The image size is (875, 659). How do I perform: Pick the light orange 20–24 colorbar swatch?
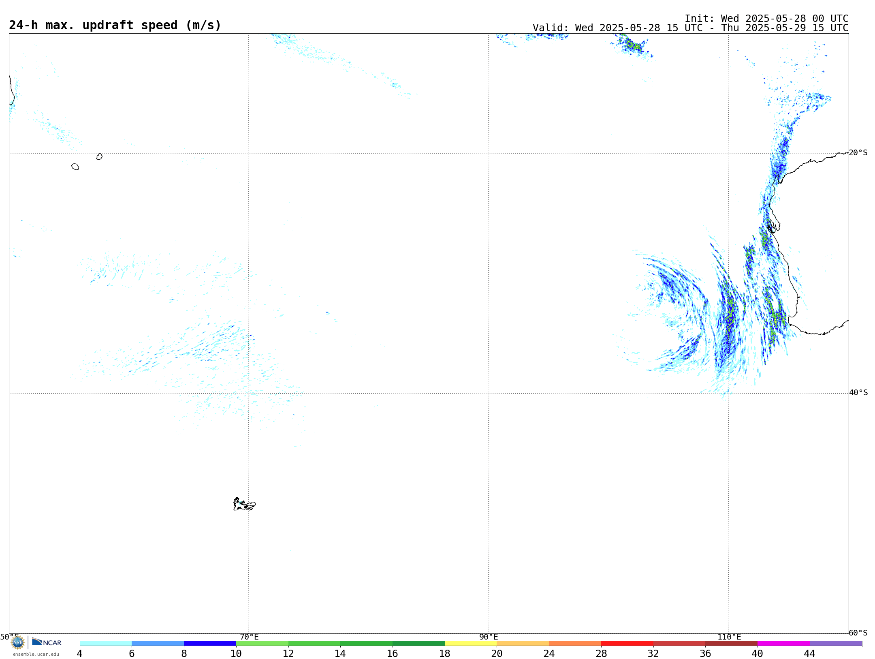523,643
